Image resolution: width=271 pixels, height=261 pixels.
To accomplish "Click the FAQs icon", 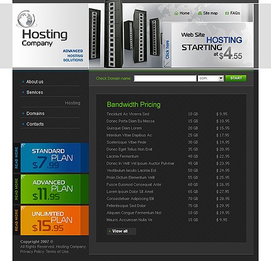I will click(227, 13).
